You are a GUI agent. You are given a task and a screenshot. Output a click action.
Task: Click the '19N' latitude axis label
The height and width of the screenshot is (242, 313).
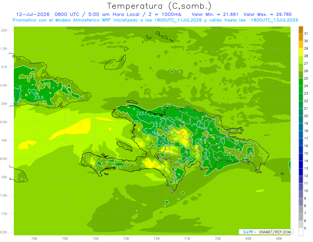pyautogui.click(x=4, y=140)
